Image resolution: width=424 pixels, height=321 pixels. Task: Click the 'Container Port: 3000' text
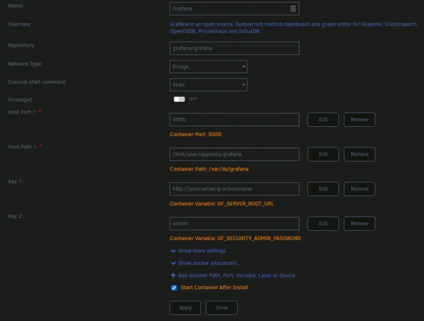pyautogui.click(x=195, y=134)
